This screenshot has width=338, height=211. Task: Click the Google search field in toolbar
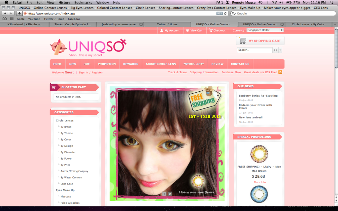point(283,13)
